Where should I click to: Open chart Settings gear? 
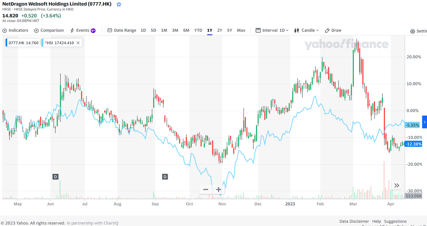point(413,31)
